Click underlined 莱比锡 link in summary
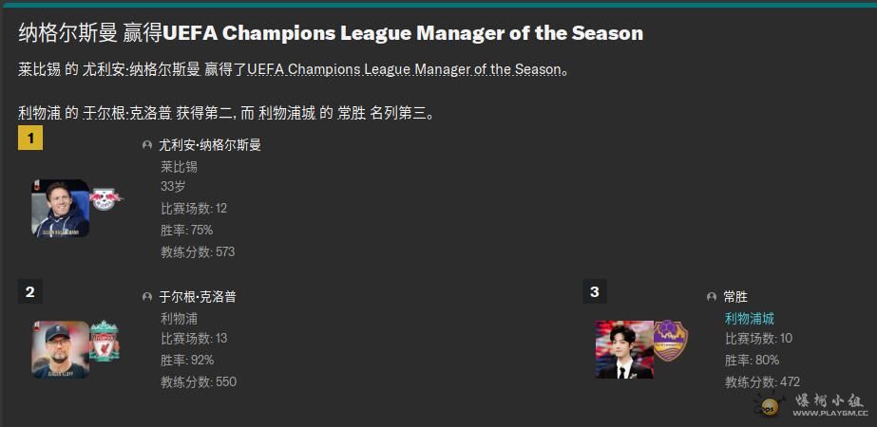The width and height of the screenshot is (877, 427). point(40,70)
